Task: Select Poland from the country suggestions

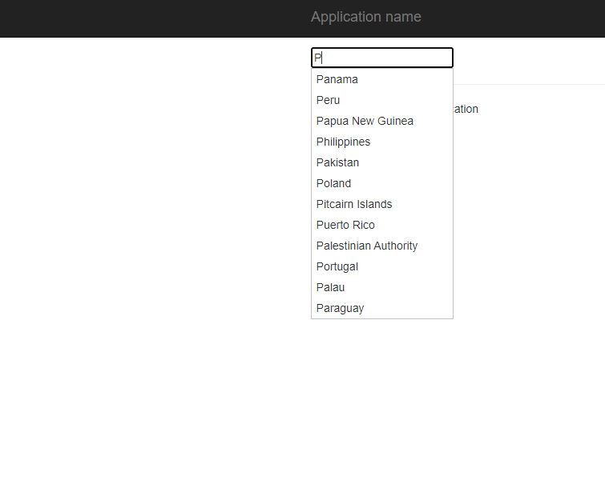Action: 382,183
